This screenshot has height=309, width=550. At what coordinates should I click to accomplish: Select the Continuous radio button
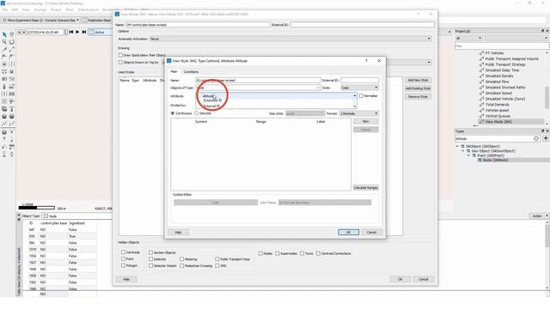pos(173,113)
